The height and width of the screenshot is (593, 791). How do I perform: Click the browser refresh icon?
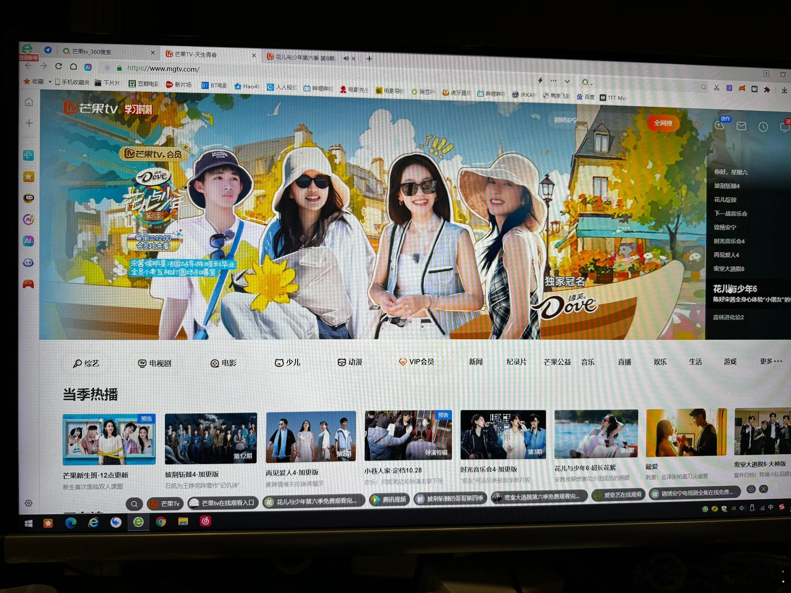coord(59,66)
